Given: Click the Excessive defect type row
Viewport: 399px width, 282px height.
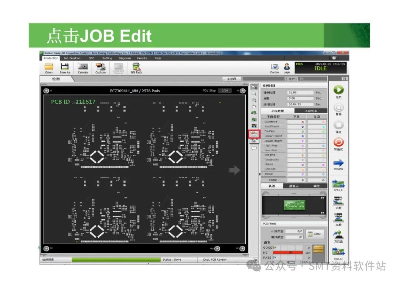Looking at the screenshot, I should [294, 122].
